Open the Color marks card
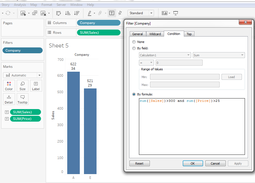255x183 pixels. point(9,86)
